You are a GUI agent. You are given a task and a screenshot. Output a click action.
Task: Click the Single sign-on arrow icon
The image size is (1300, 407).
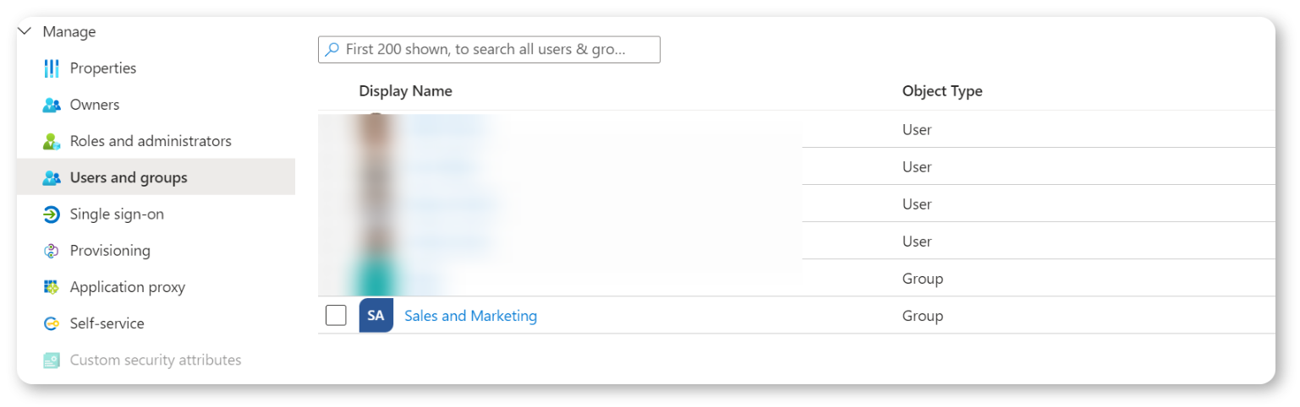click(x=52, y=214)
